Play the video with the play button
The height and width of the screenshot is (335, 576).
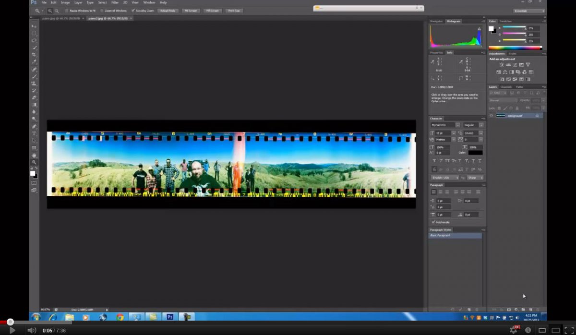click(x=12, y=330)
